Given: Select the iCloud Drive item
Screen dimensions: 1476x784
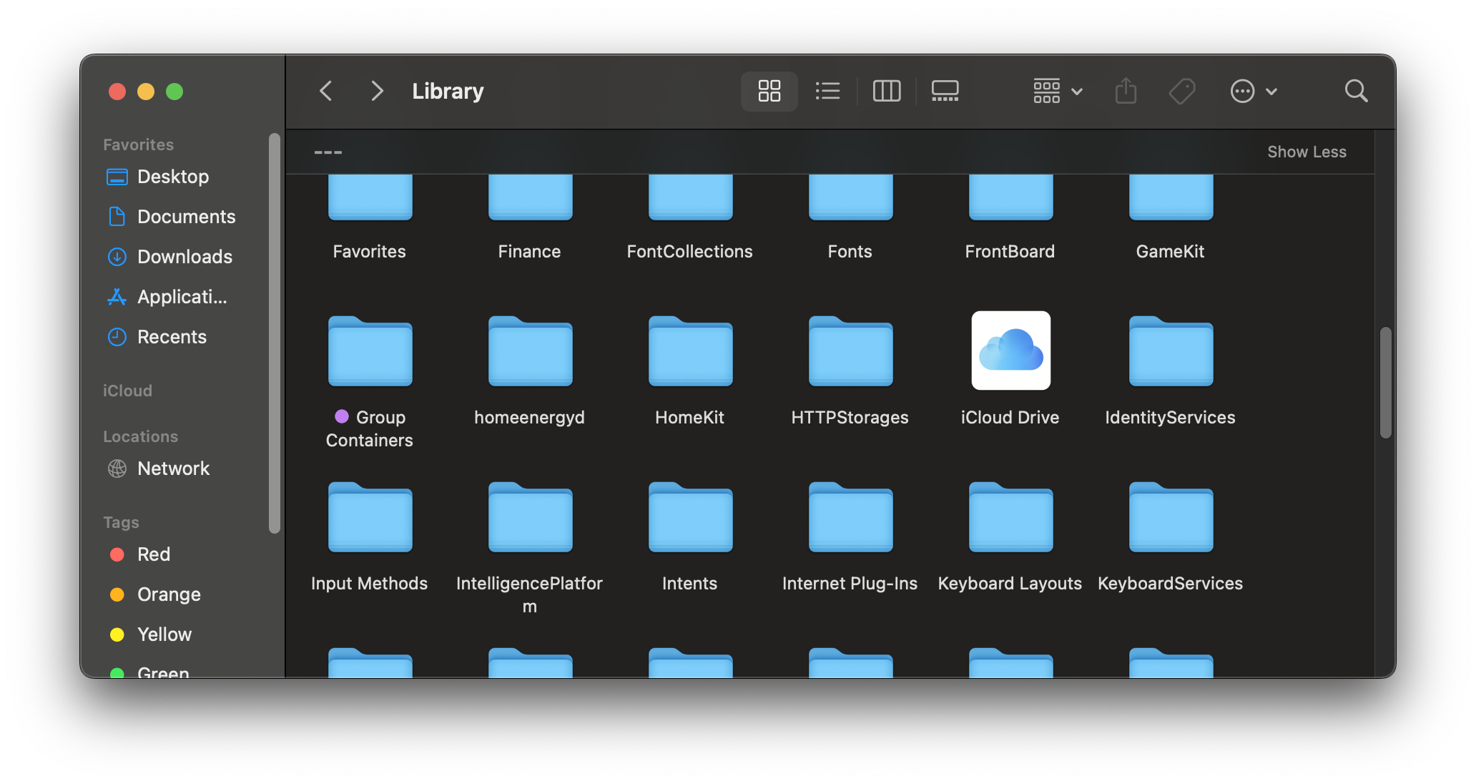Looking at the screenshot, I should (1010, 351).
